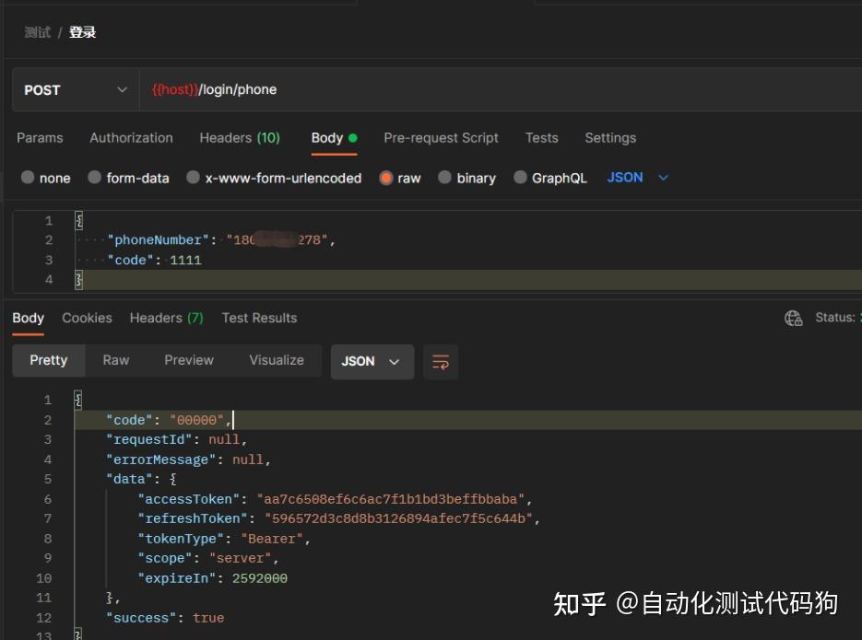The width and height of the screenshot is (862, 640).
Task: Switch response view to Raw
Action: tap(115, 360)
